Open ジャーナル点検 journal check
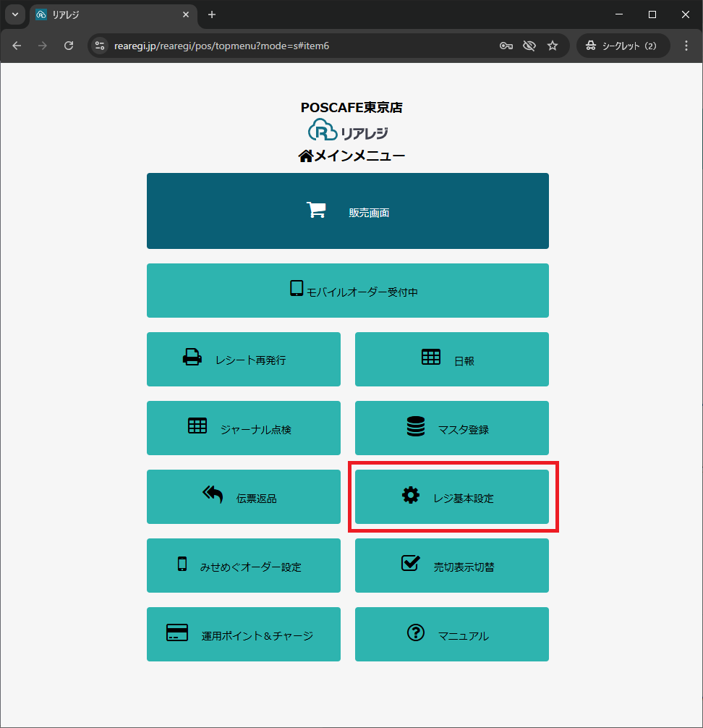 [244, 428]
